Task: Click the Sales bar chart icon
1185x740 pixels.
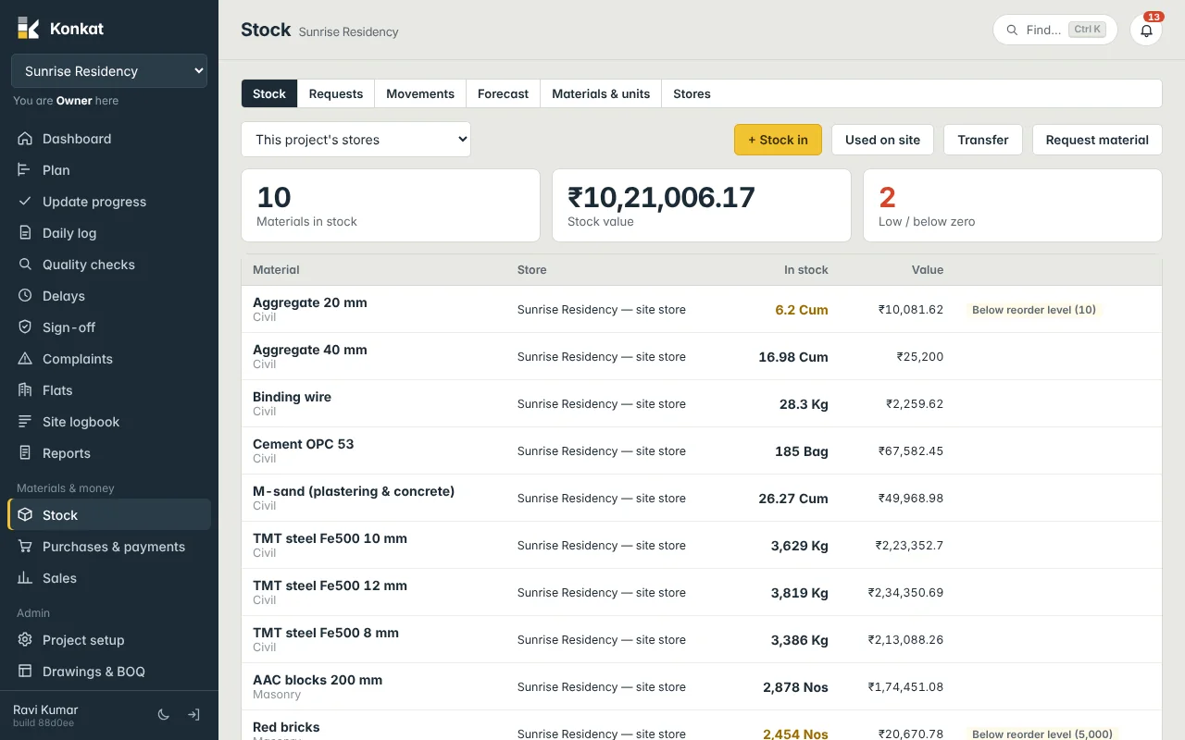Action: click(x=25, y=578)
